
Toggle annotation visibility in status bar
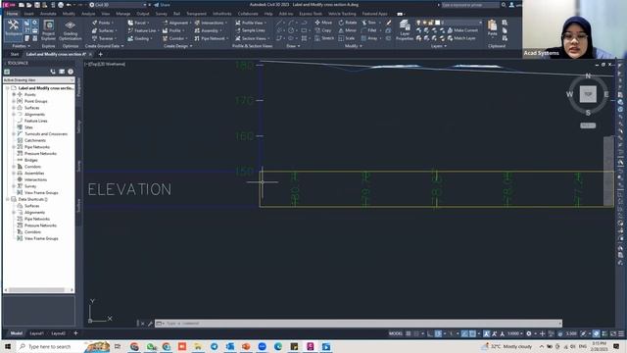click(x=486, y=333)
